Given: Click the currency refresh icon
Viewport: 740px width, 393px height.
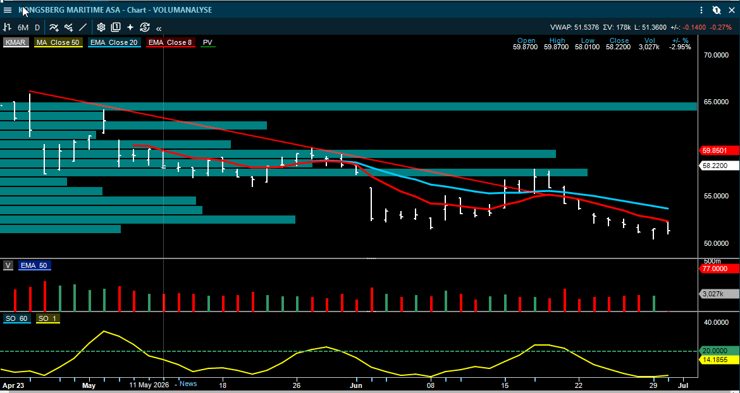Looking at the screenshot, I should click(x=144, y=27).
